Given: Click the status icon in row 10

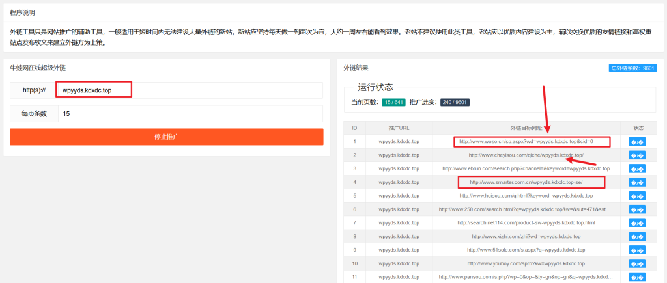Looking at the screenshot, I should click(x=637, y=263).
